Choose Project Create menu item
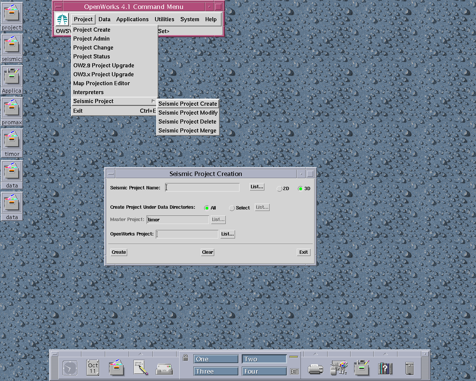 click(115, 30)
